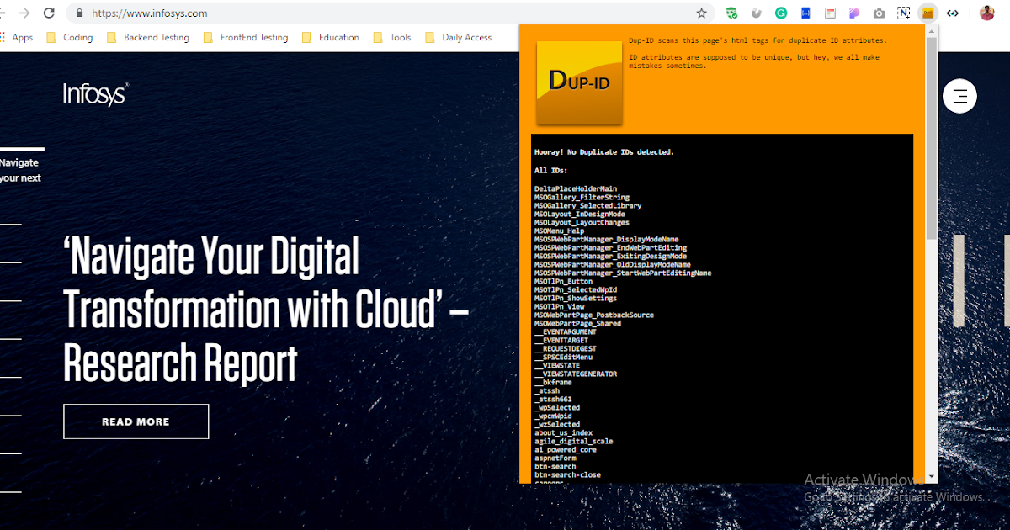Open the FrontEnd Testing bookmarks folder

(x=254, y=37)
